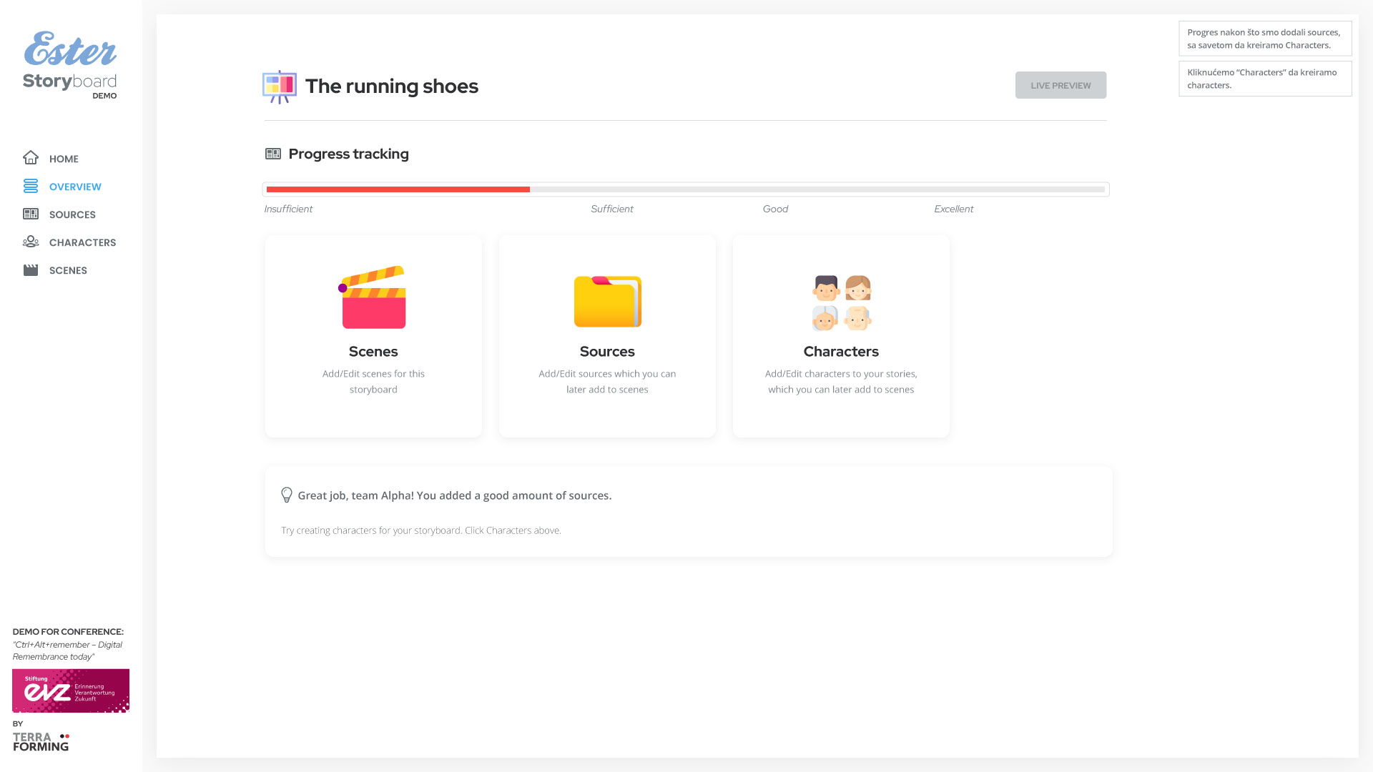Open the HOME menu item
This screenshot has height=772, width=1373.
click(x=64, y=159)
